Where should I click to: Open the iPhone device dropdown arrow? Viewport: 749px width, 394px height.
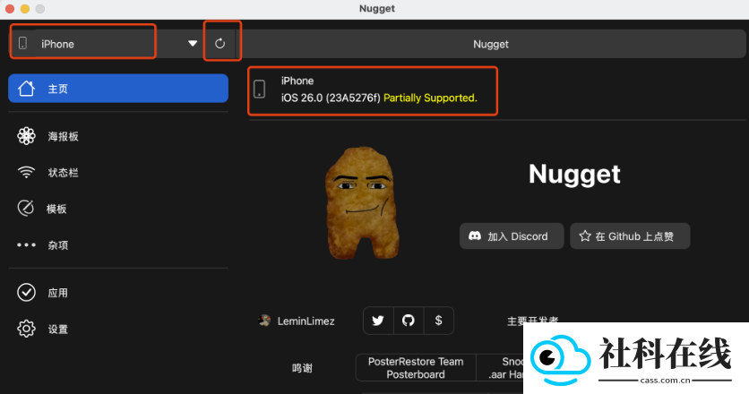[x=193, y=44]
